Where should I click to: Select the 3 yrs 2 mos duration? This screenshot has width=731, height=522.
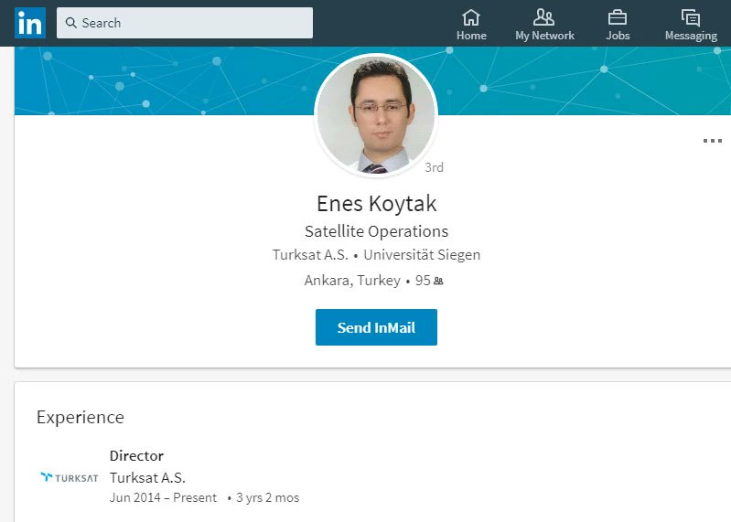(x=267, y=498)
